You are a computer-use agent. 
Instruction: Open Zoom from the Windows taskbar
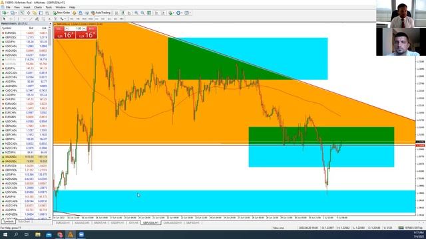click(x=81, y=234)
